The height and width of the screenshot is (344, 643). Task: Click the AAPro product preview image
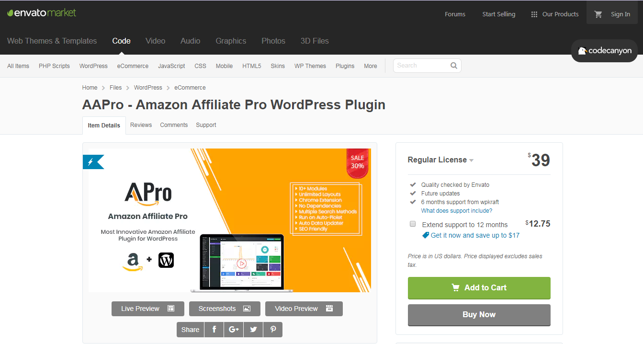click(x=230, y=220)
